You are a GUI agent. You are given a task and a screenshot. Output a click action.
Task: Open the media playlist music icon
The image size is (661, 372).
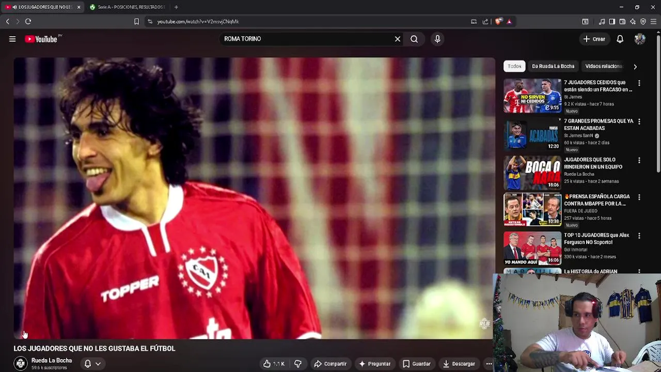click(602, 21)
